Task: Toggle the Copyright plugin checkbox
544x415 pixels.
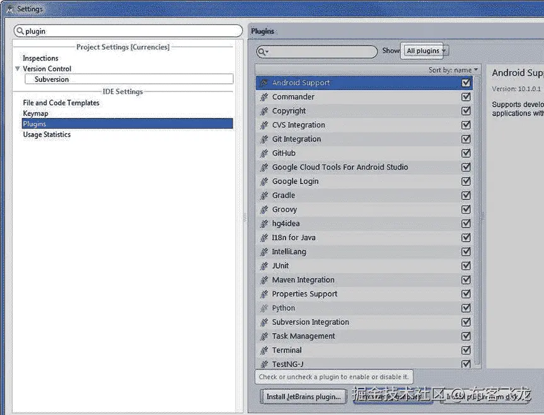Action: pyautogui.click(x=466, y=111)
